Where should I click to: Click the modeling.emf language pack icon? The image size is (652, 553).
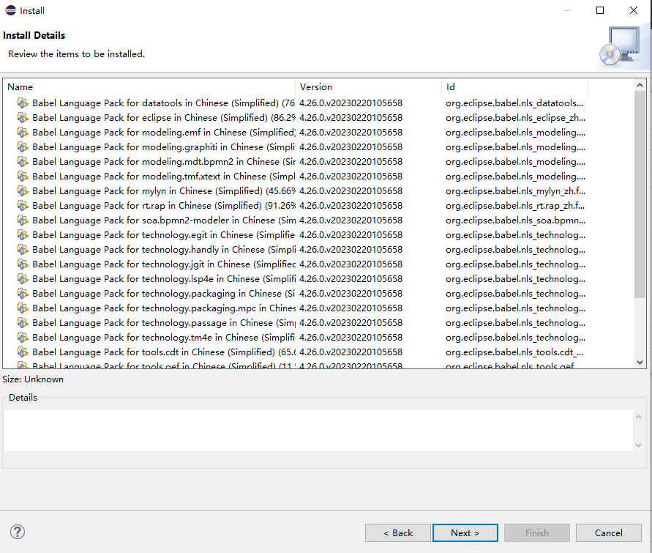pos(23,133)
